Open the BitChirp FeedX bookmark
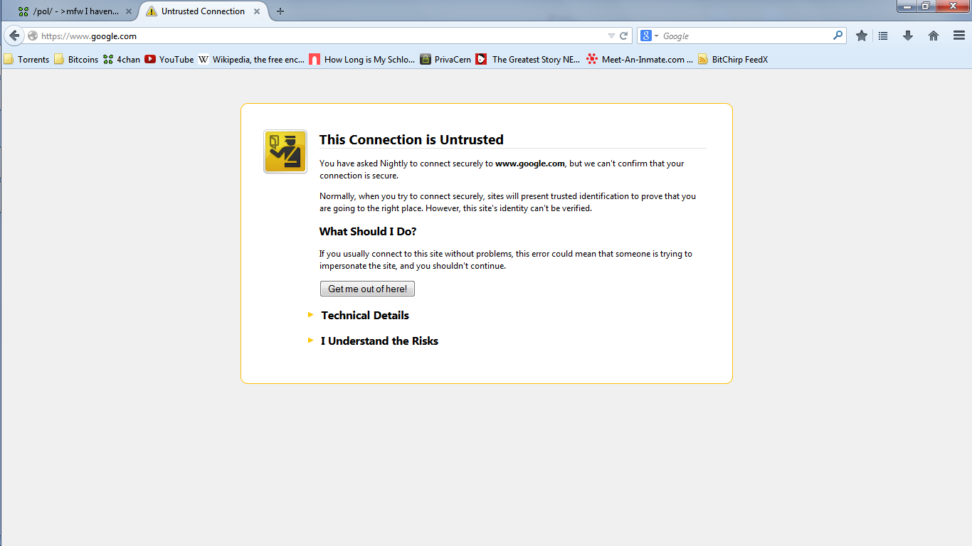The width and height of the screenshot is (972, 546). (733, 60)
